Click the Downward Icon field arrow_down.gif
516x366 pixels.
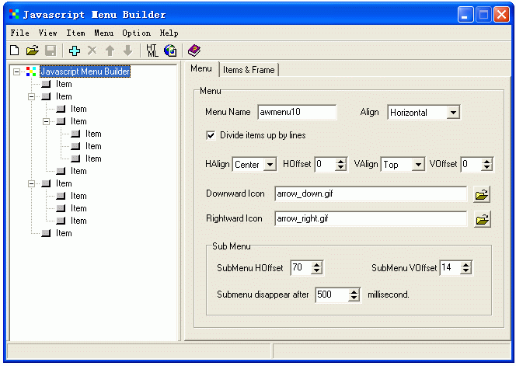pos(371,193)
